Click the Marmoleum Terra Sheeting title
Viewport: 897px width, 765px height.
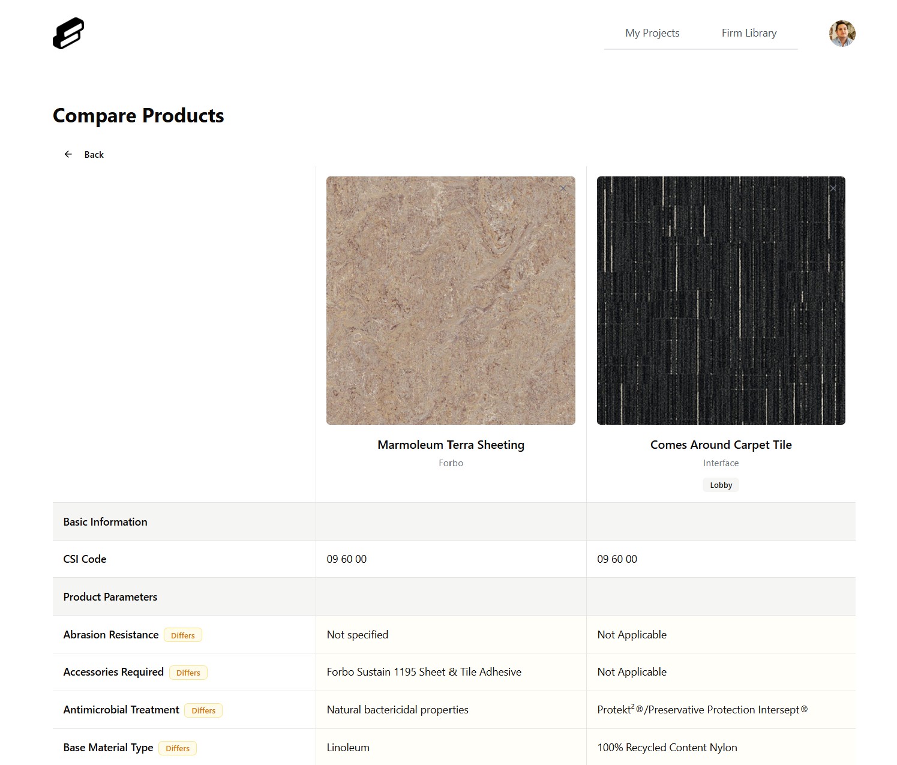click(x=451, y=445)
